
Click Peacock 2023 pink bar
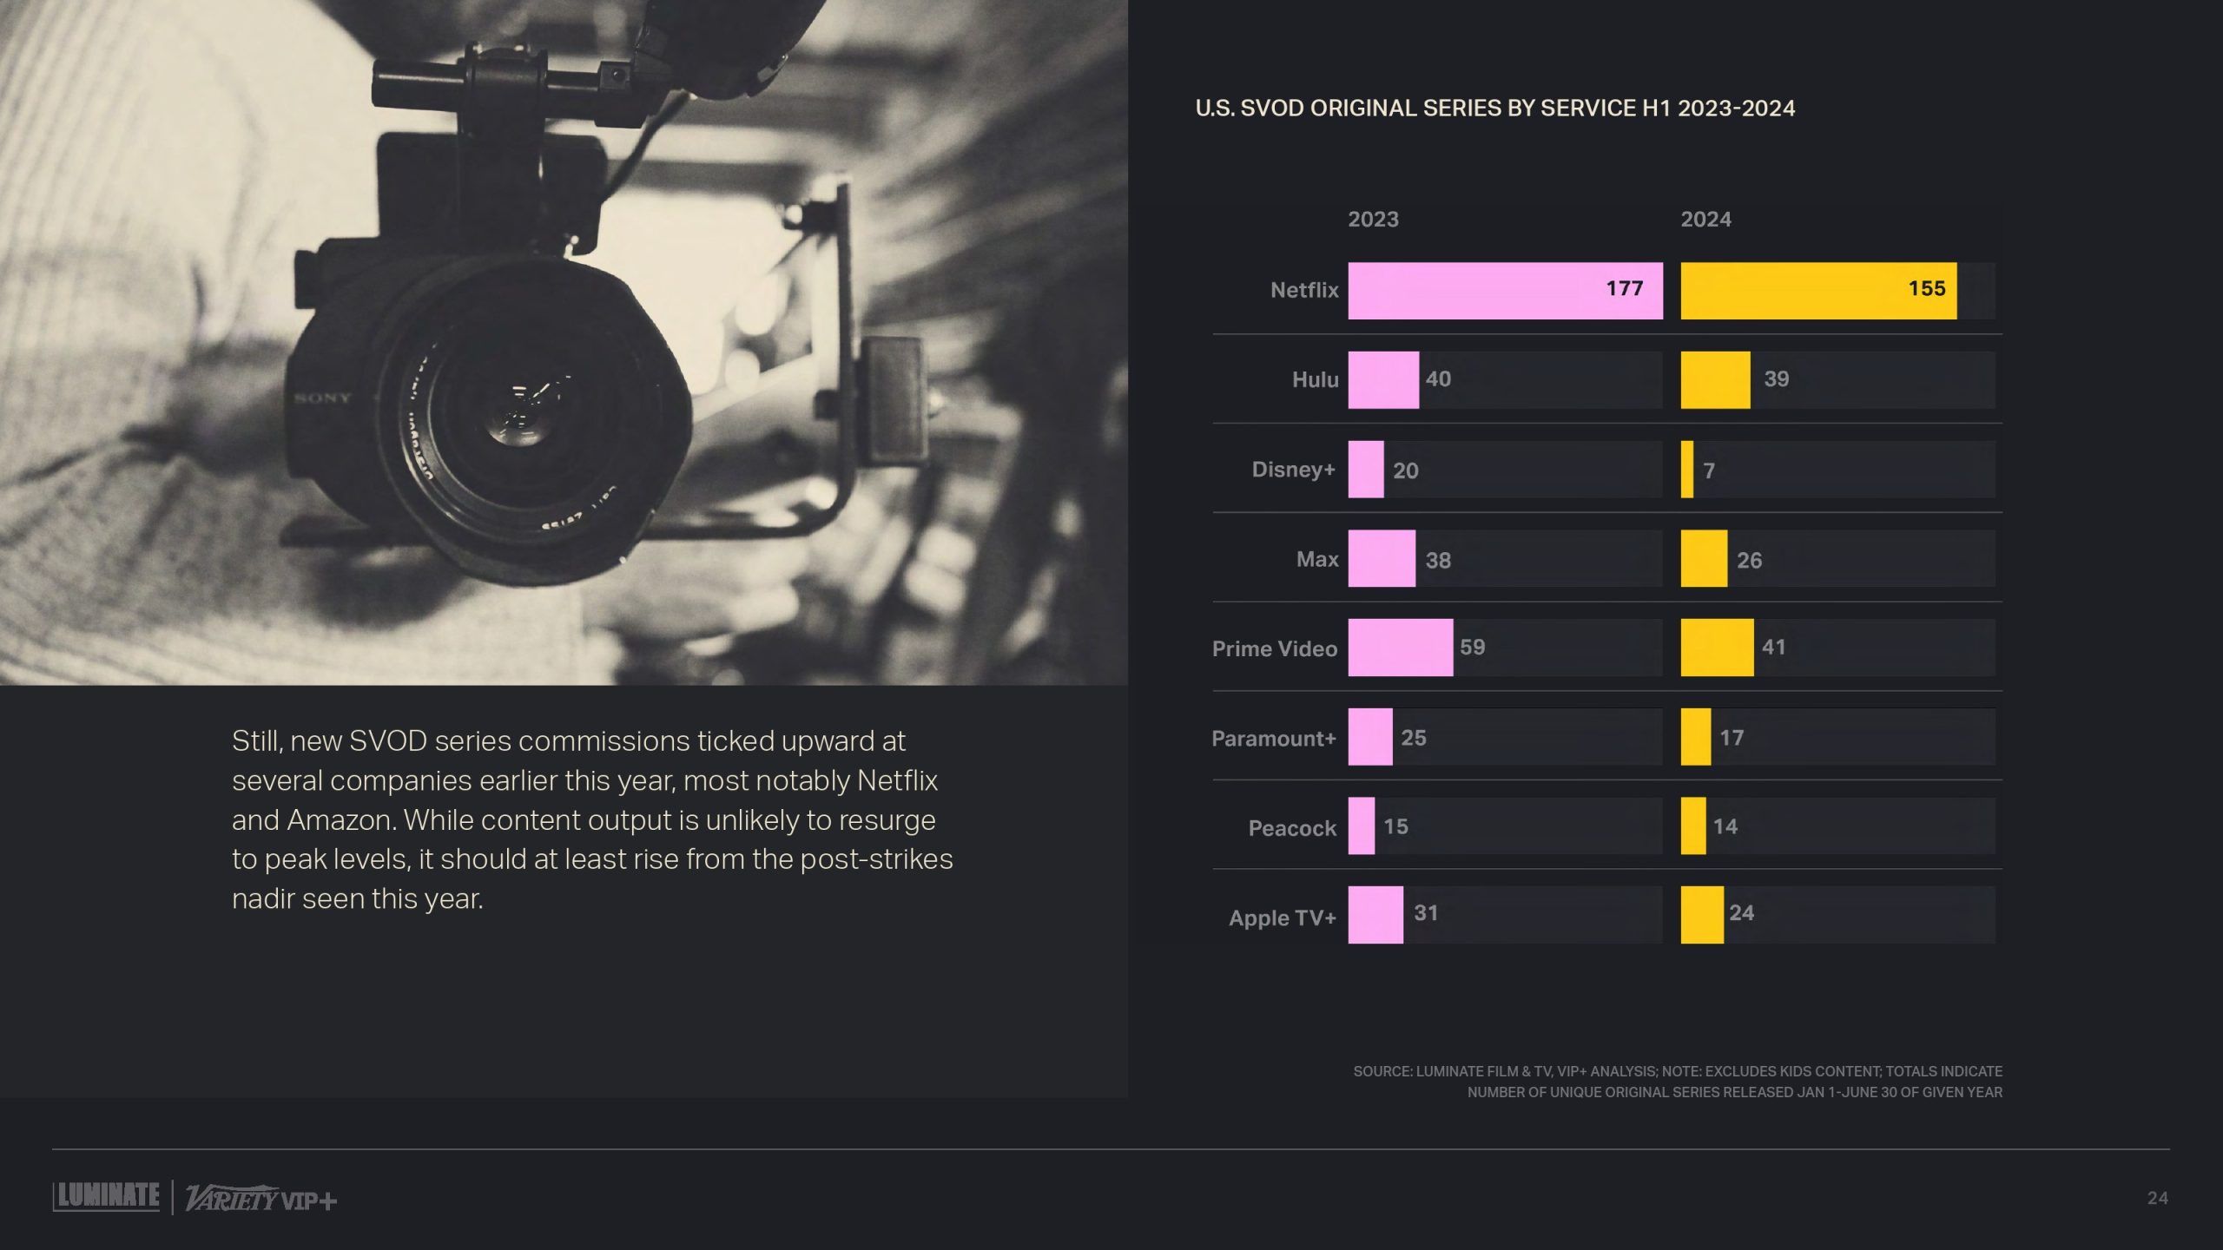[1362, 826]
